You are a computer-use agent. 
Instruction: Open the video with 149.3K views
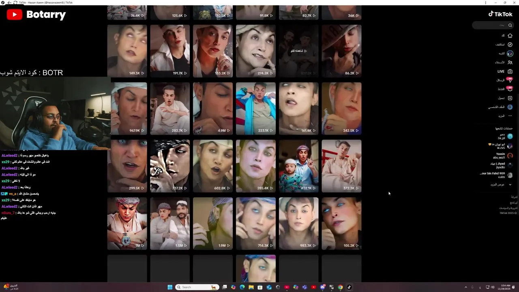click(127, 51)
